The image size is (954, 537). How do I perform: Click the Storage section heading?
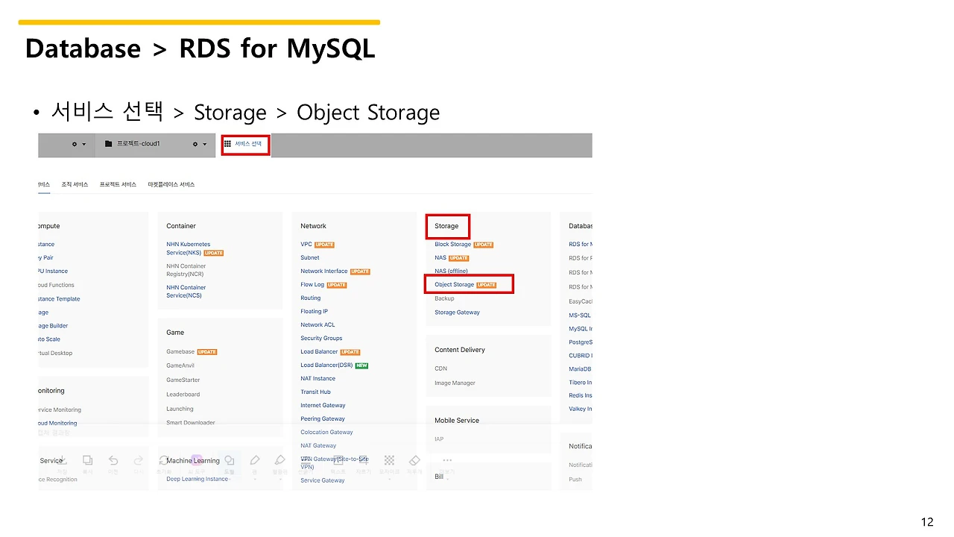[446, 226]
